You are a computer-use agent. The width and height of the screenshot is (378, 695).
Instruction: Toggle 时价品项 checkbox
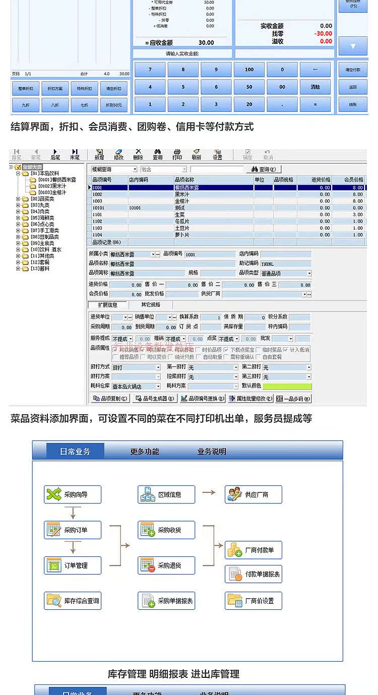point(198,349)
